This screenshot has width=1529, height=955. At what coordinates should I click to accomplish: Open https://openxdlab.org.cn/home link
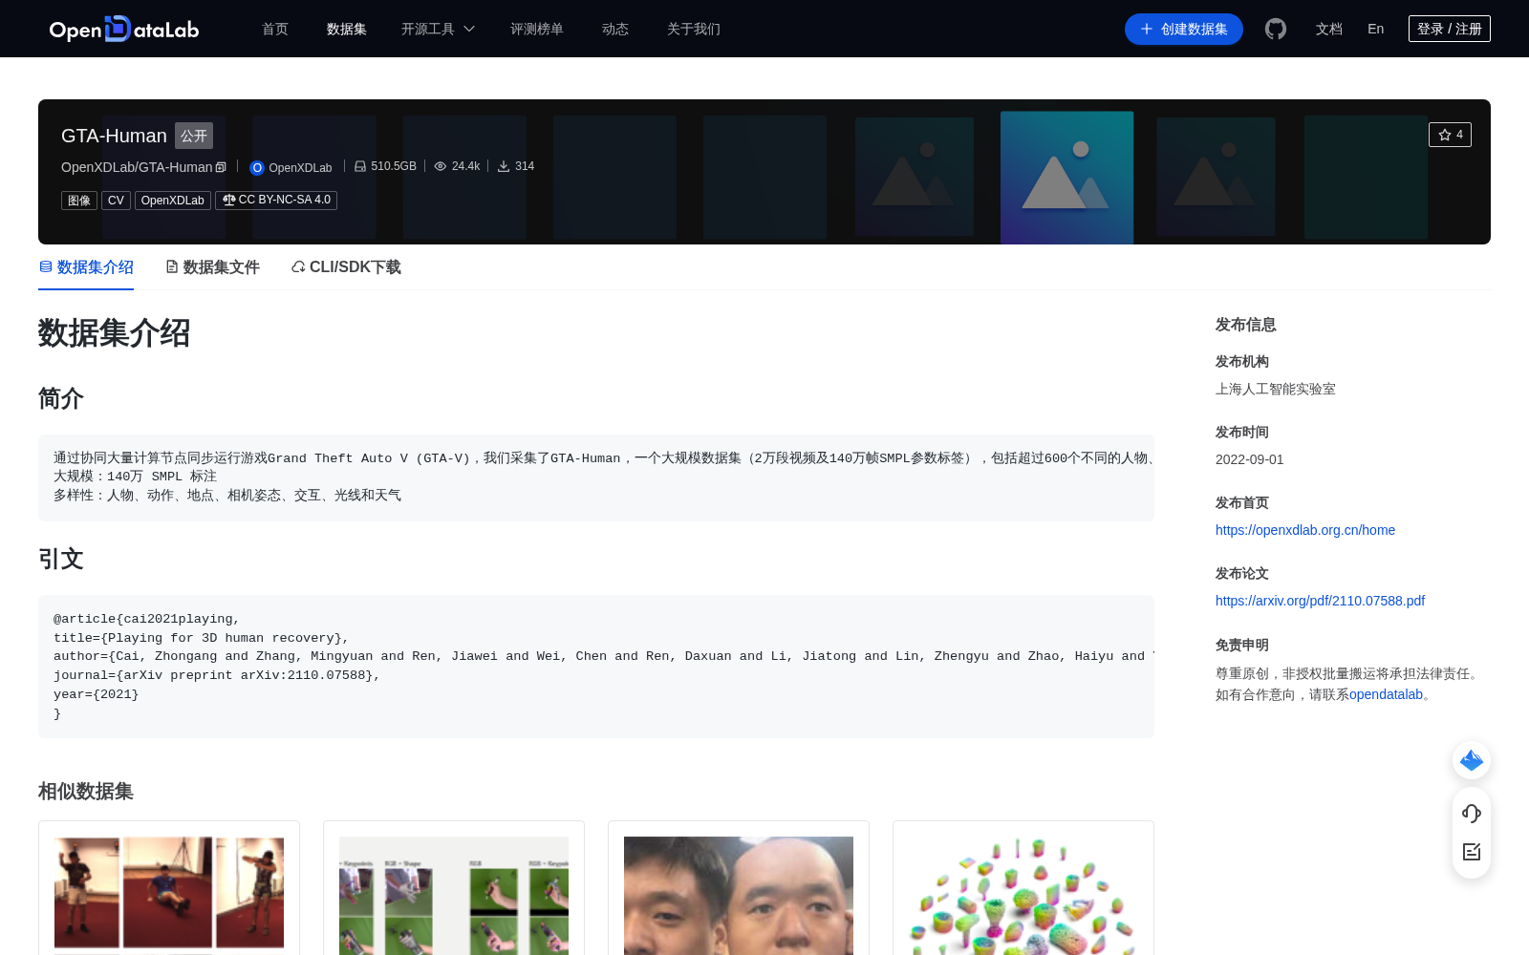point(1305,530)
